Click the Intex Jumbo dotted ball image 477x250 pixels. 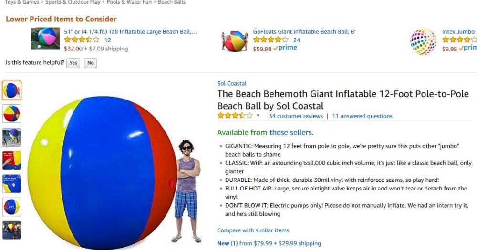423,41
